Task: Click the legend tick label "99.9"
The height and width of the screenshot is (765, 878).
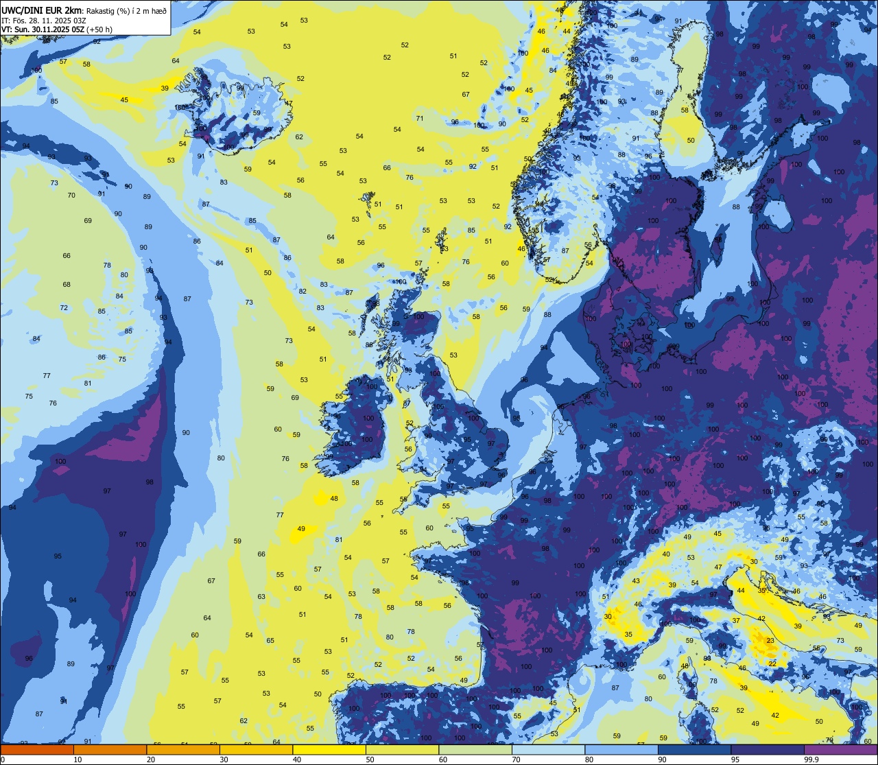Action: [811, 760]
